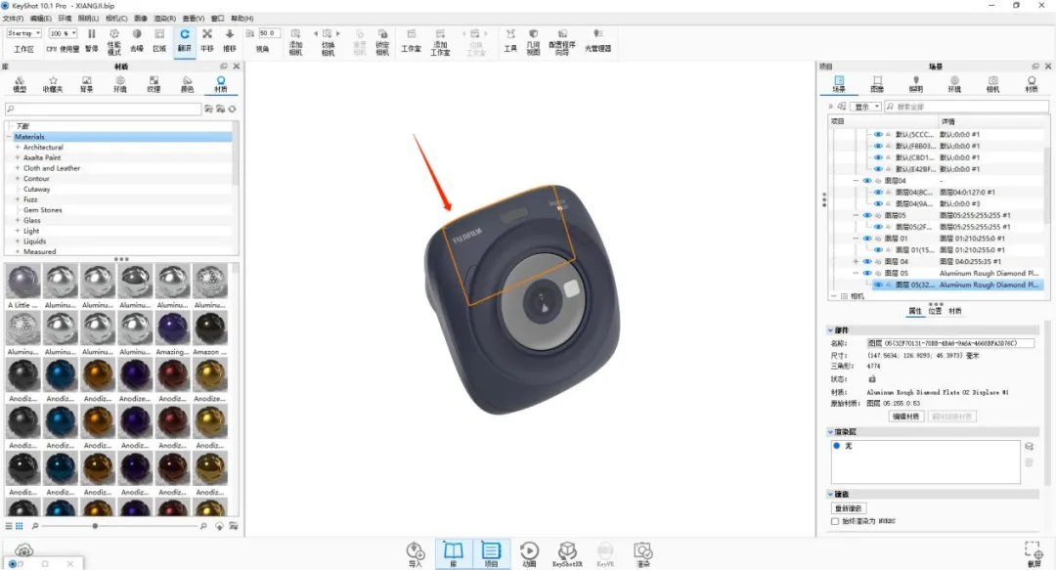Click the 添加相机 add camera icon
1056x570 pixels.
tap(295, 41)
